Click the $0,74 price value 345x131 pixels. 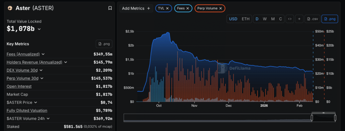tap(106, 102)
